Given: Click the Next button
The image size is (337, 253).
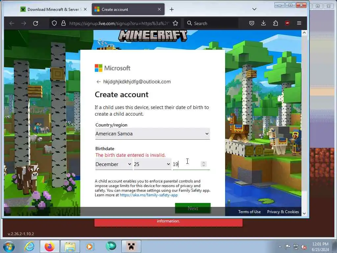Looking at the screenshot, I should click(x=193, y=208).
